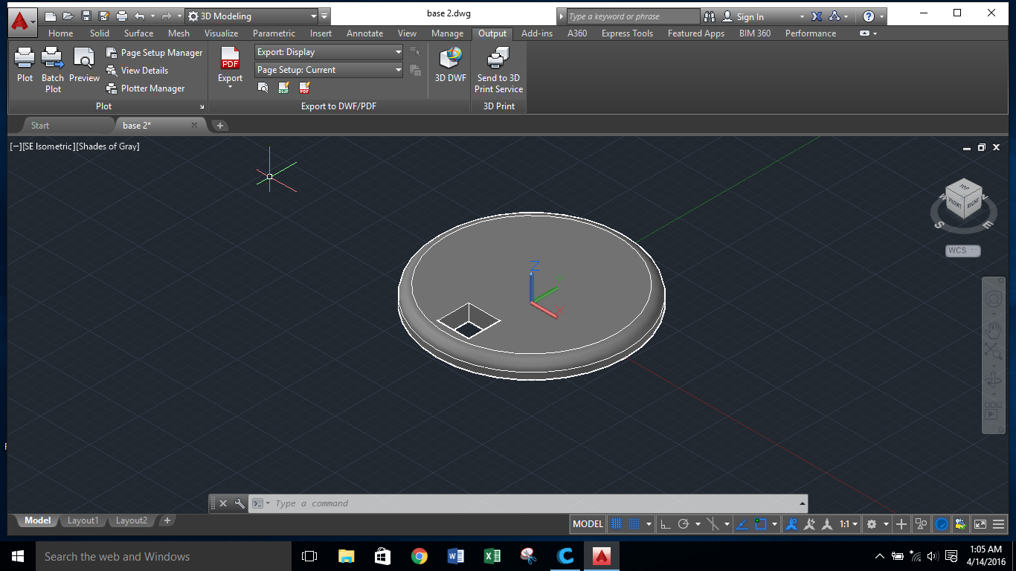Open the Solid ribbon tab
1016x571 pixels.
[x=99, y=33]
